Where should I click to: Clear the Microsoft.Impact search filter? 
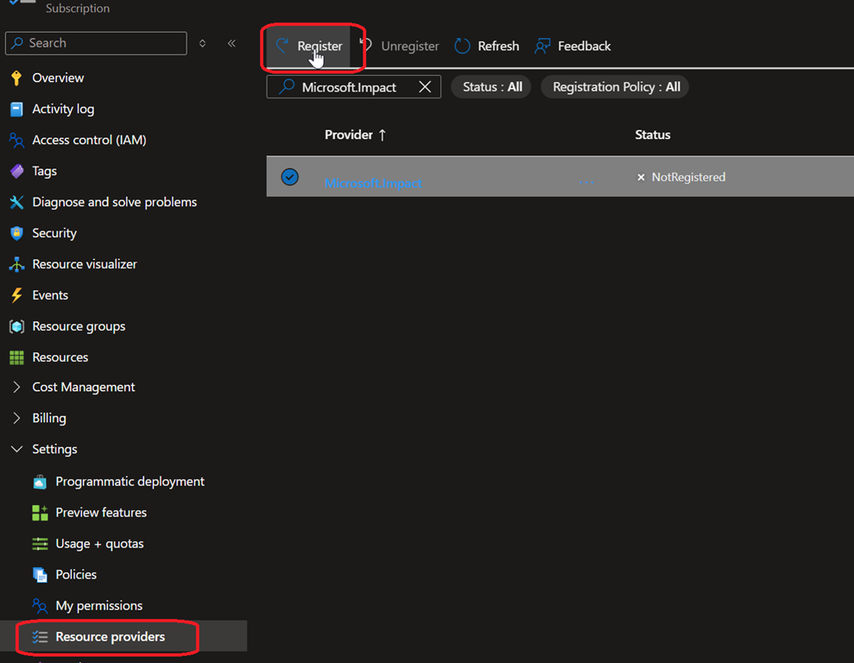[425, 87]
